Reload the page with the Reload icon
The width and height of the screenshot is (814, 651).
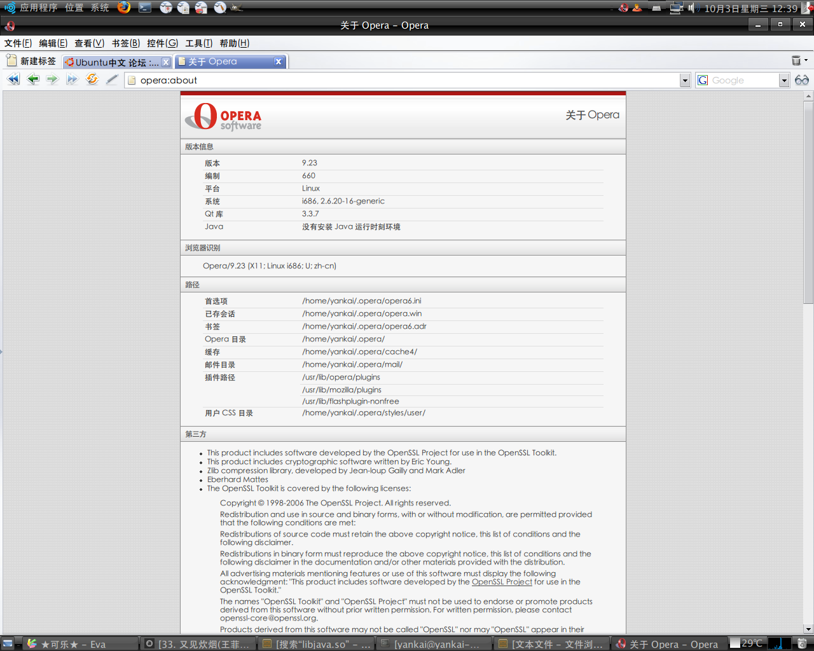point(92,79)
